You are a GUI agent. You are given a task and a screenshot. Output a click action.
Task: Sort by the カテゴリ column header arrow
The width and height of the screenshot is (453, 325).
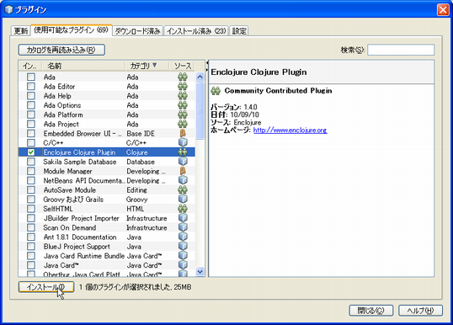[x=155, y=66]
